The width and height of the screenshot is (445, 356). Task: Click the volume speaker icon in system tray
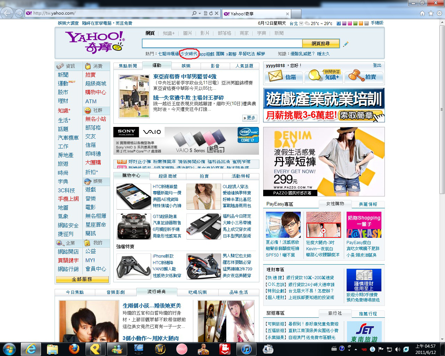tap(397, 349)
